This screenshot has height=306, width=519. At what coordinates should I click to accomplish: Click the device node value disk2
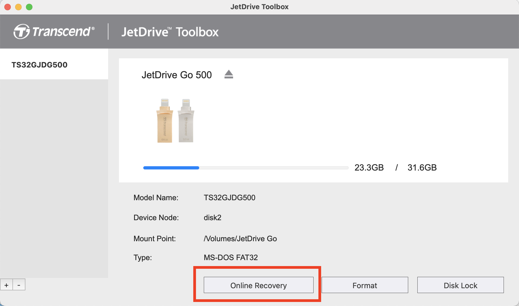point(212,217)
